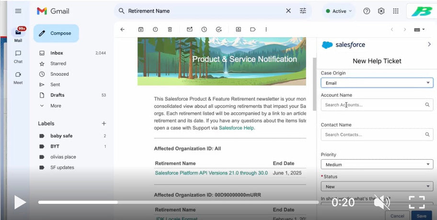Open the Drafts folder
This screenshot has height=220, width=437.
72,95
